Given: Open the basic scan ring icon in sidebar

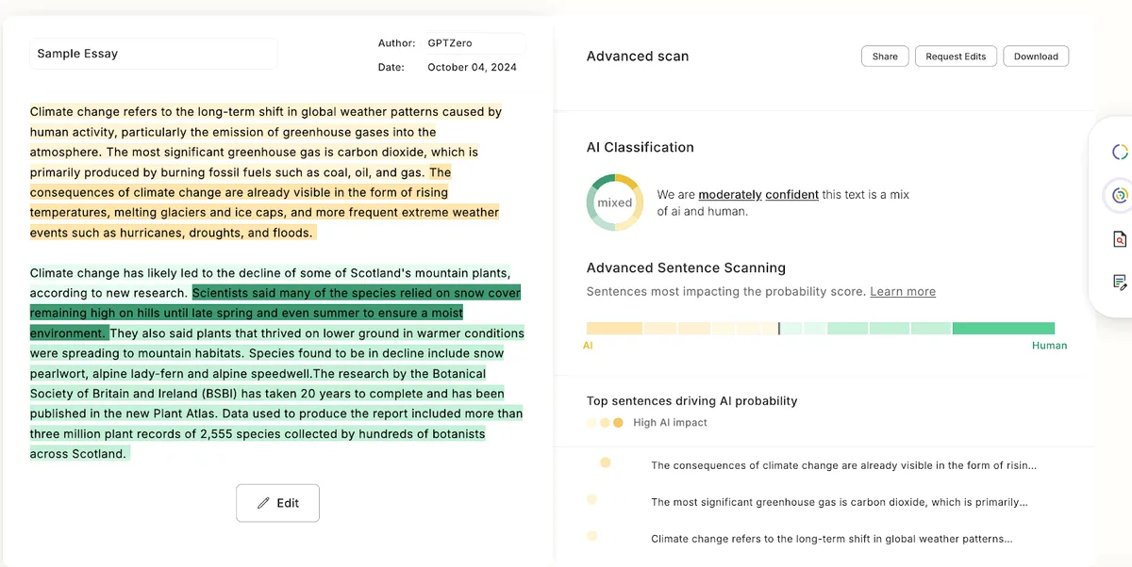Looking at the screenshot, I should (1120, 152).
